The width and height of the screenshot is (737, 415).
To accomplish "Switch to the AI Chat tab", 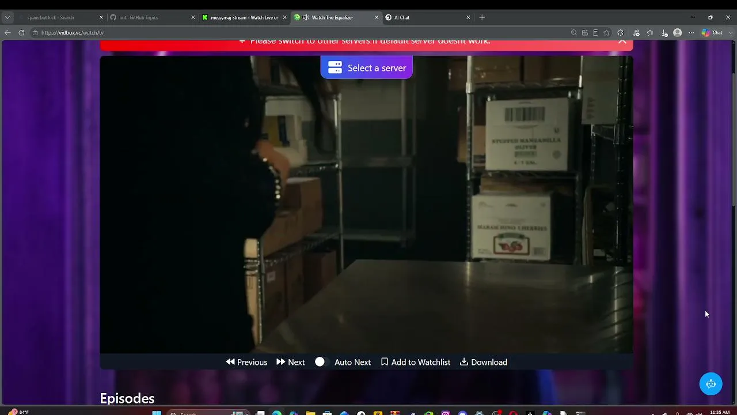I will coord(428,17).
